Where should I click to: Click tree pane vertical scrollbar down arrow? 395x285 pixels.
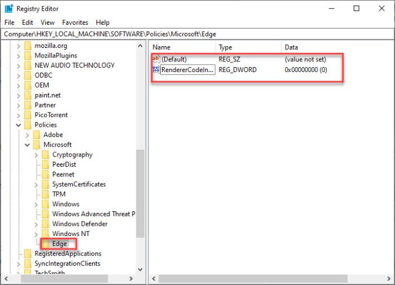coord(141,269)
